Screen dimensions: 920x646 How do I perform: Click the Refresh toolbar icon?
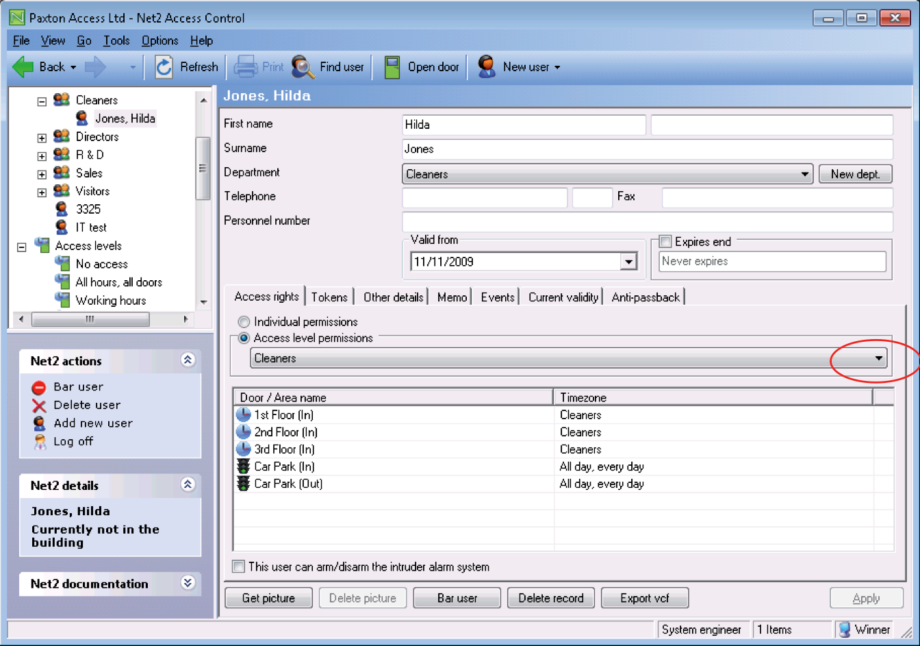[164, 66]
